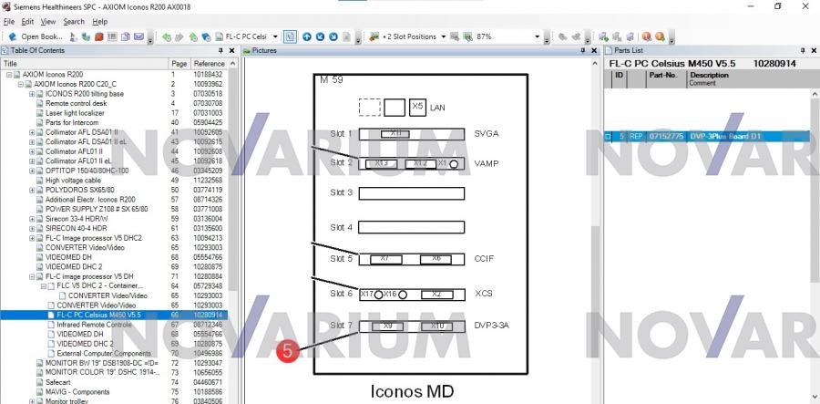Viewport: 820px width, 404px height.
Task: Open the FL-C PC Celsi dropdown
Action: click(273, 36)
